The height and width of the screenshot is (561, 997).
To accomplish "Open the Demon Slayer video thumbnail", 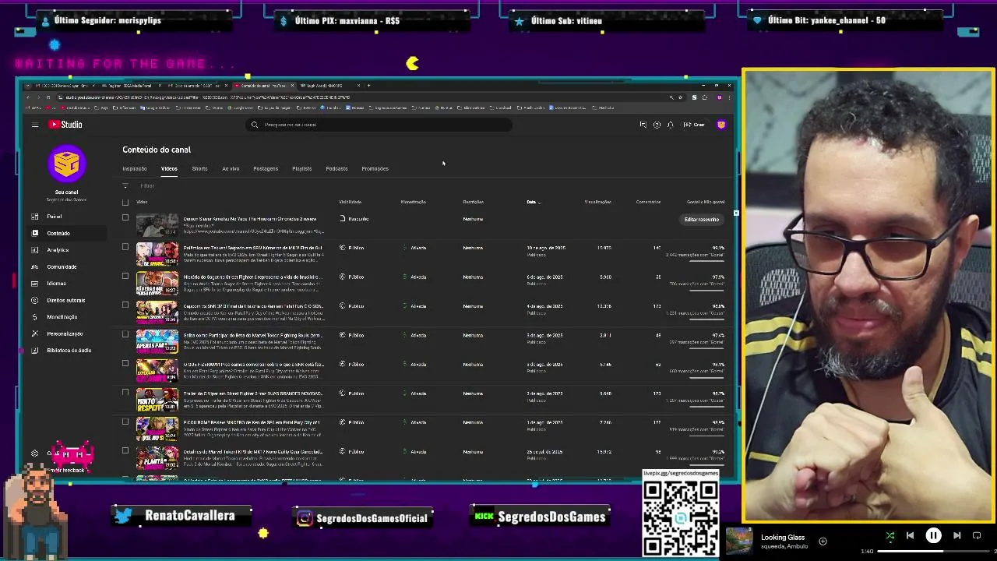I will click(x=157, y=225).
